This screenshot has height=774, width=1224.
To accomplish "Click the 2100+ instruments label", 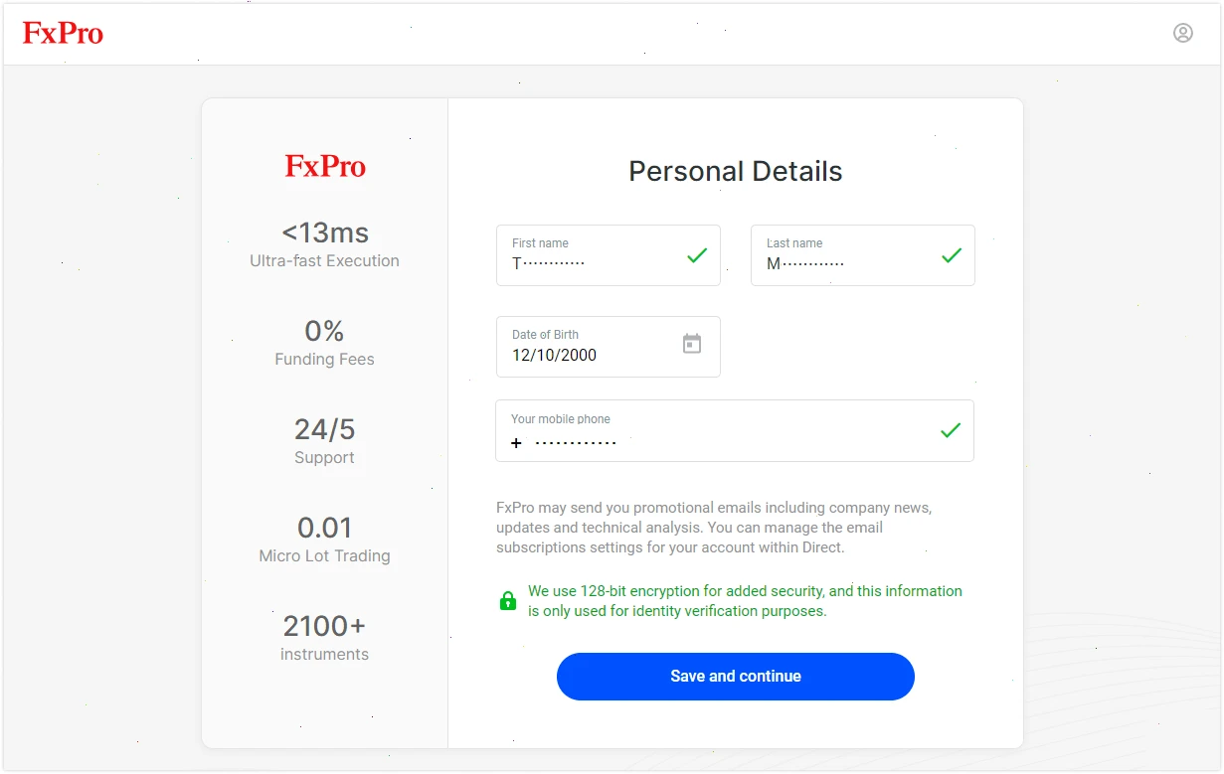I will coord(324,639).
